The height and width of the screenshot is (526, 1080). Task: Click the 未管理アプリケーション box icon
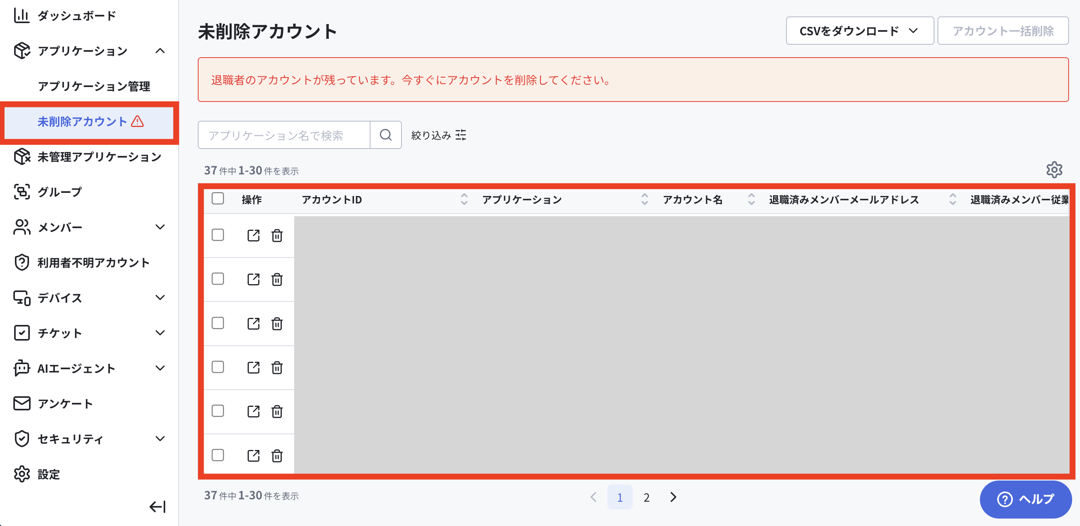(22, 157)
